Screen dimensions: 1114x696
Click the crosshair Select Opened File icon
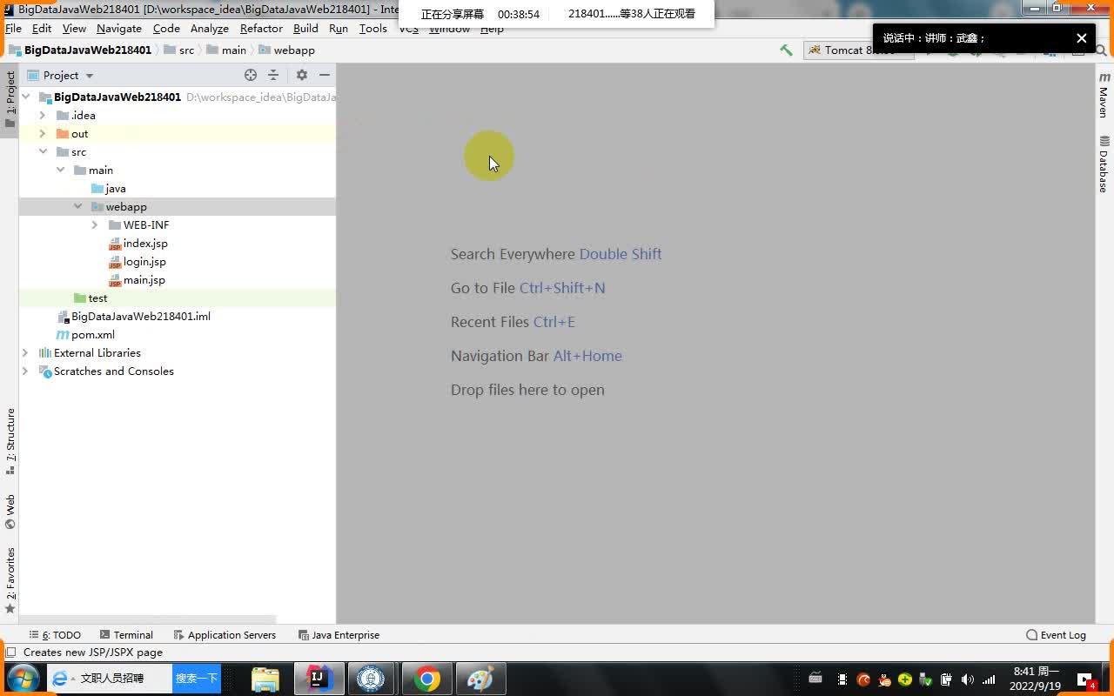pyautogui.click(x=251, y=75)
